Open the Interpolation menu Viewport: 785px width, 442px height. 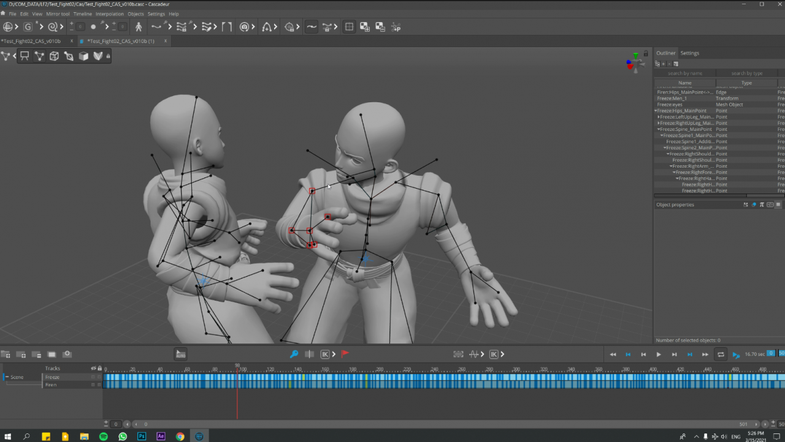pyautogui.click(x=109, y=13)
